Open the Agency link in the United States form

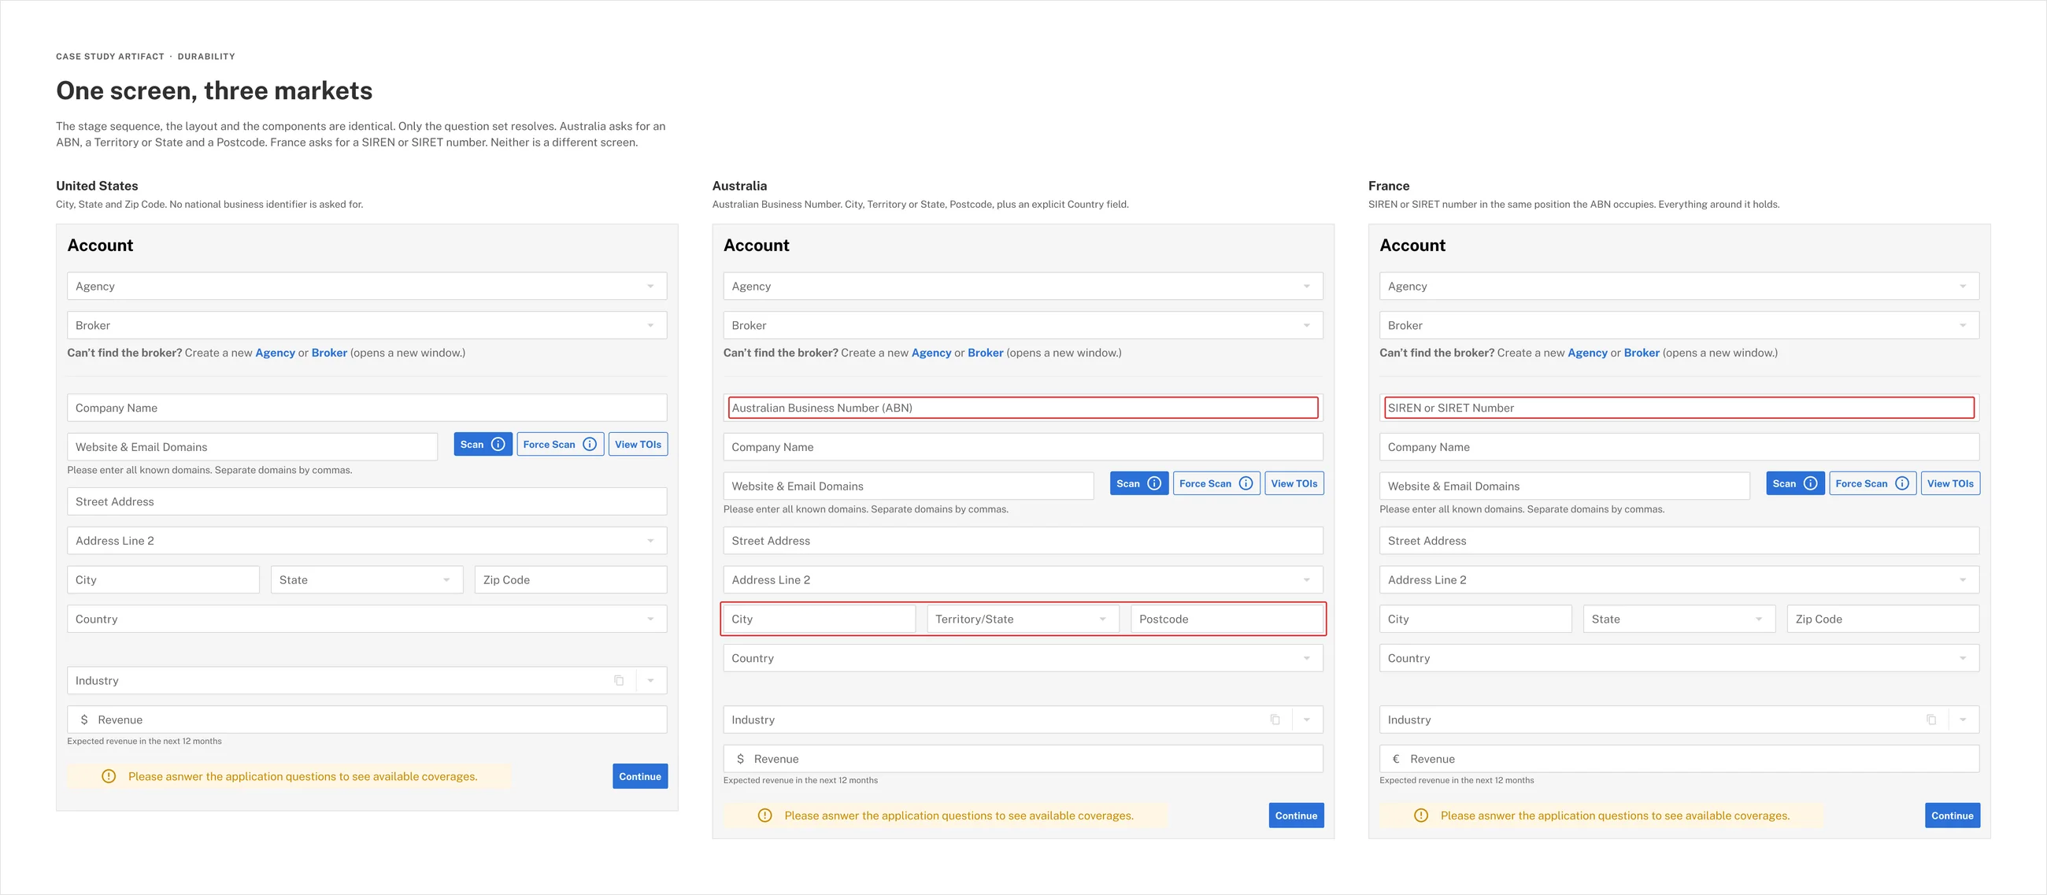[275, 353]
